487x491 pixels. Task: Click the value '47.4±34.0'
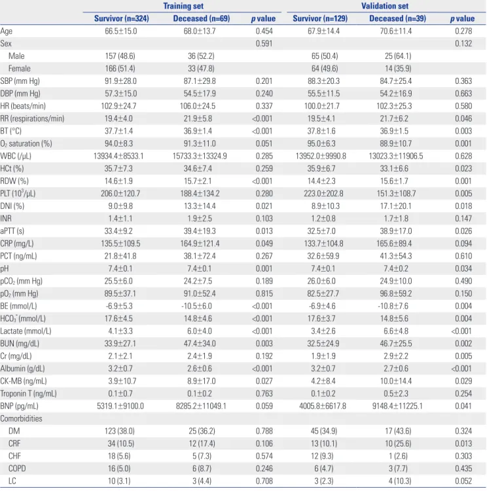[200, 344]
